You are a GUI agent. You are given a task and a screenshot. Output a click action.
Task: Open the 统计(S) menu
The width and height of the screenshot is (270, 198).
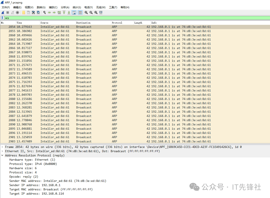tap(77, 7)
